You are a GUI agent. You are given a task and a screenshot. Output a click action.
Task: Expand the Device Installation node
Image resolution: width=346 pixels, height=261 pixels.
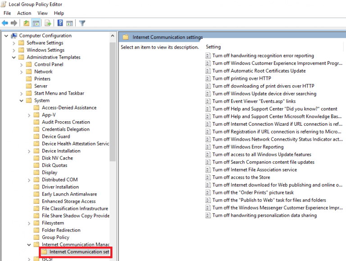coord(29,151)
